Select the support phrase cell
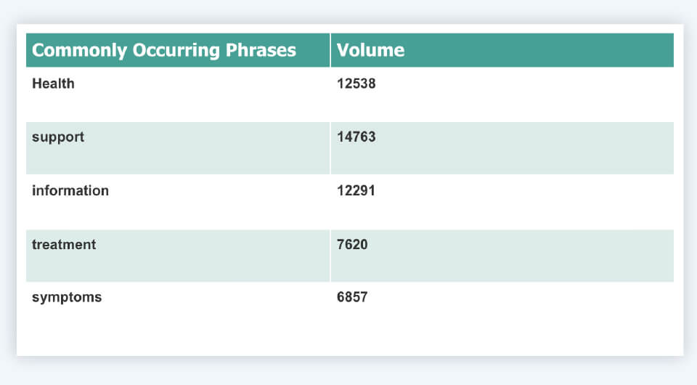The height and width of the screenshot is (385, 697). coord(178,148)
